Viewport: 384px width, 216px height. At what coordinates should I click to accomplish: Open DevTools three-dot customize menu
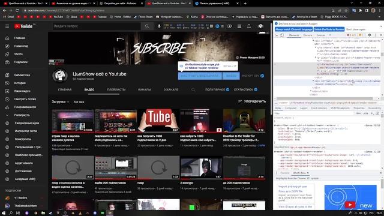click(x=375, y=35)
